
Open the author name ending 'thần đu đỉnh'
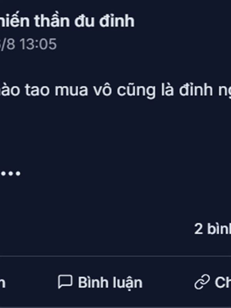[x=67, y=21]
